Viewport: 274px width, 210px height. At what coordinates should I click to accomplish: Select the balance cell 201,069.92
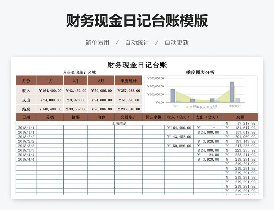pos(240,137)
